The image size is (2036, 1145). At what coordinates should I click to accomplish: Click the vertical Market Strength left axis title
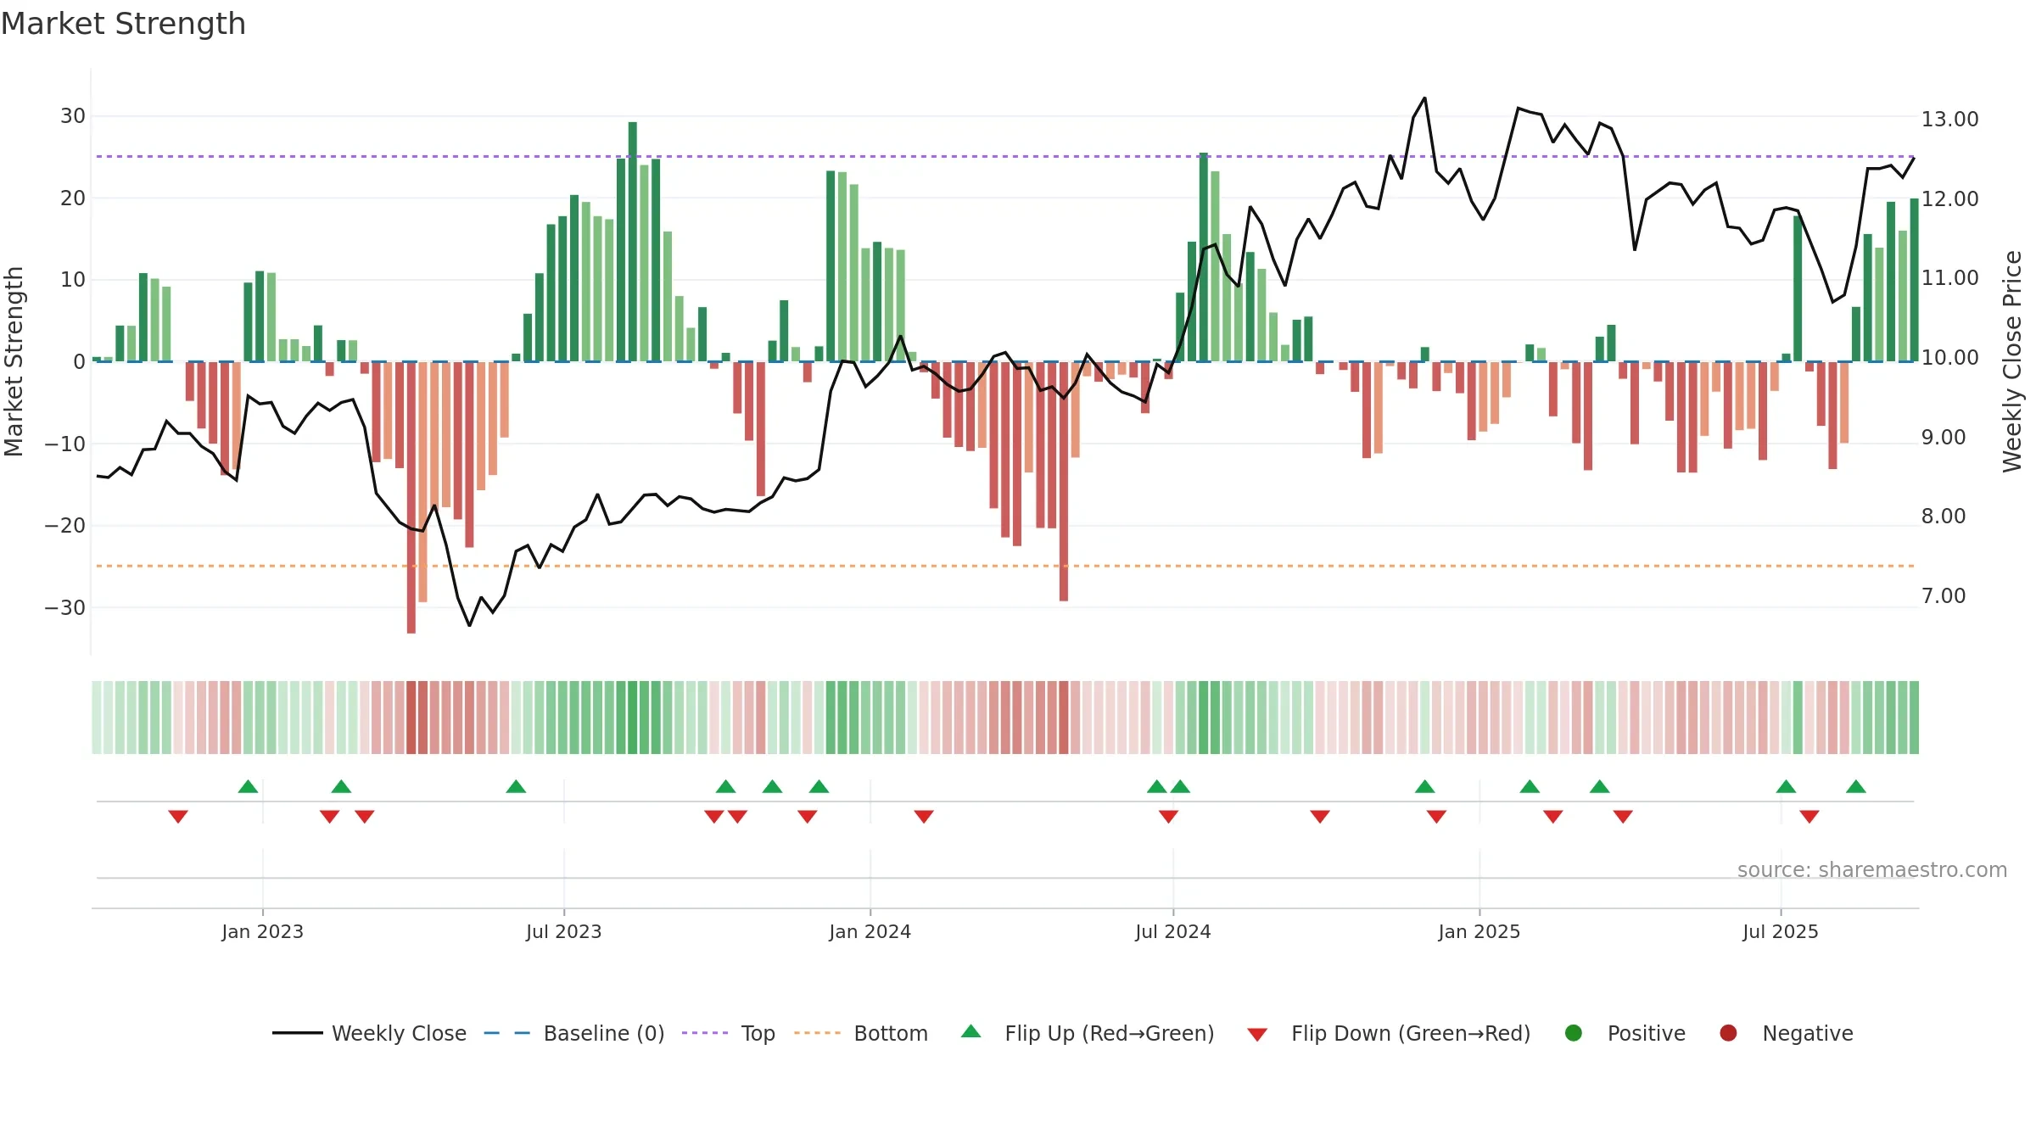click(14, 361)
